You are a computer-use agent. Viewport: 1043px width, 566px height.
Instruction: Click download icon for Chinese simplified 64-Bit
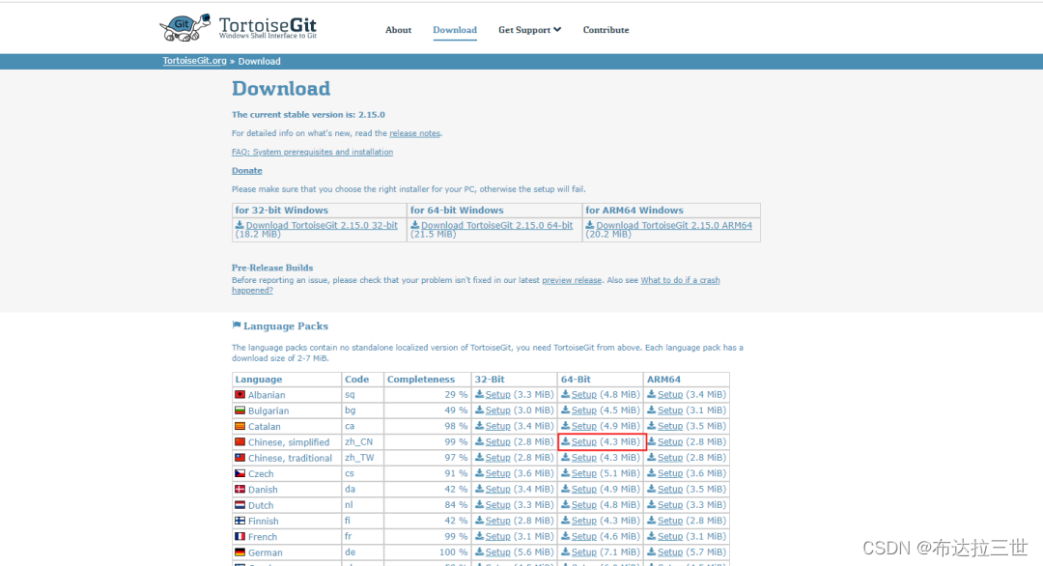point(565,441)
